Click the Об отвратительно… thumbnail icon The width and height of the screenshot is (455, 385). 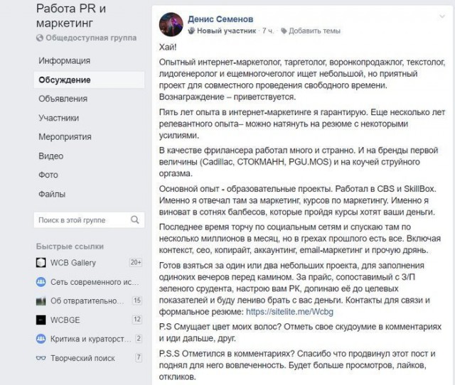[41, 300]
